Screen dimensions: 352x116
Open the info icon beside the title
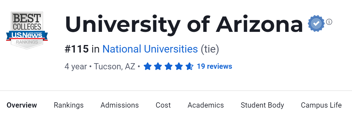coord(329,22)
